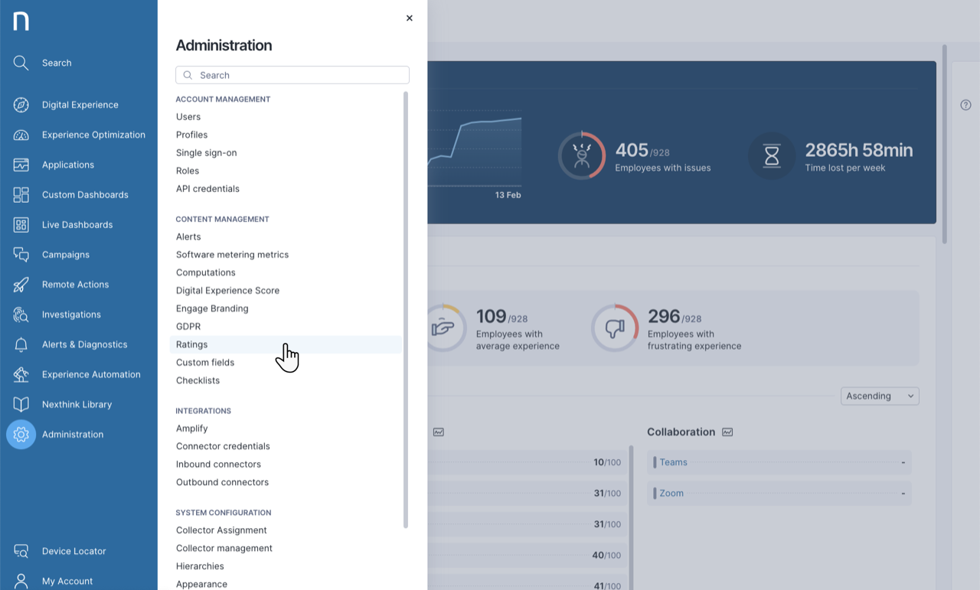This screenshot has width=980, height=590.
Task: Click the Zoom application link
Action: (671, 494)
